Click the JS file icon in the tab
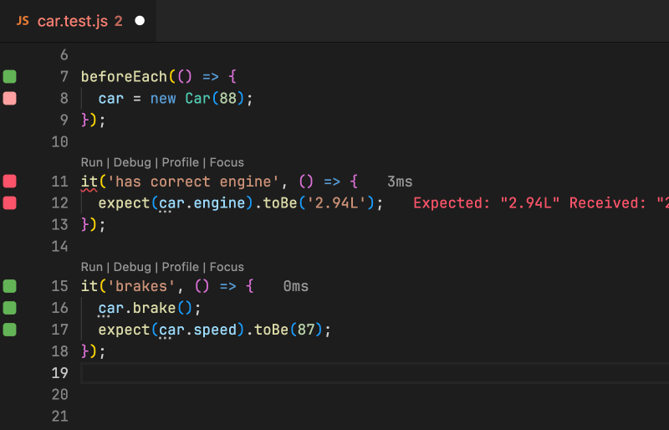 [x=23, y=21]
